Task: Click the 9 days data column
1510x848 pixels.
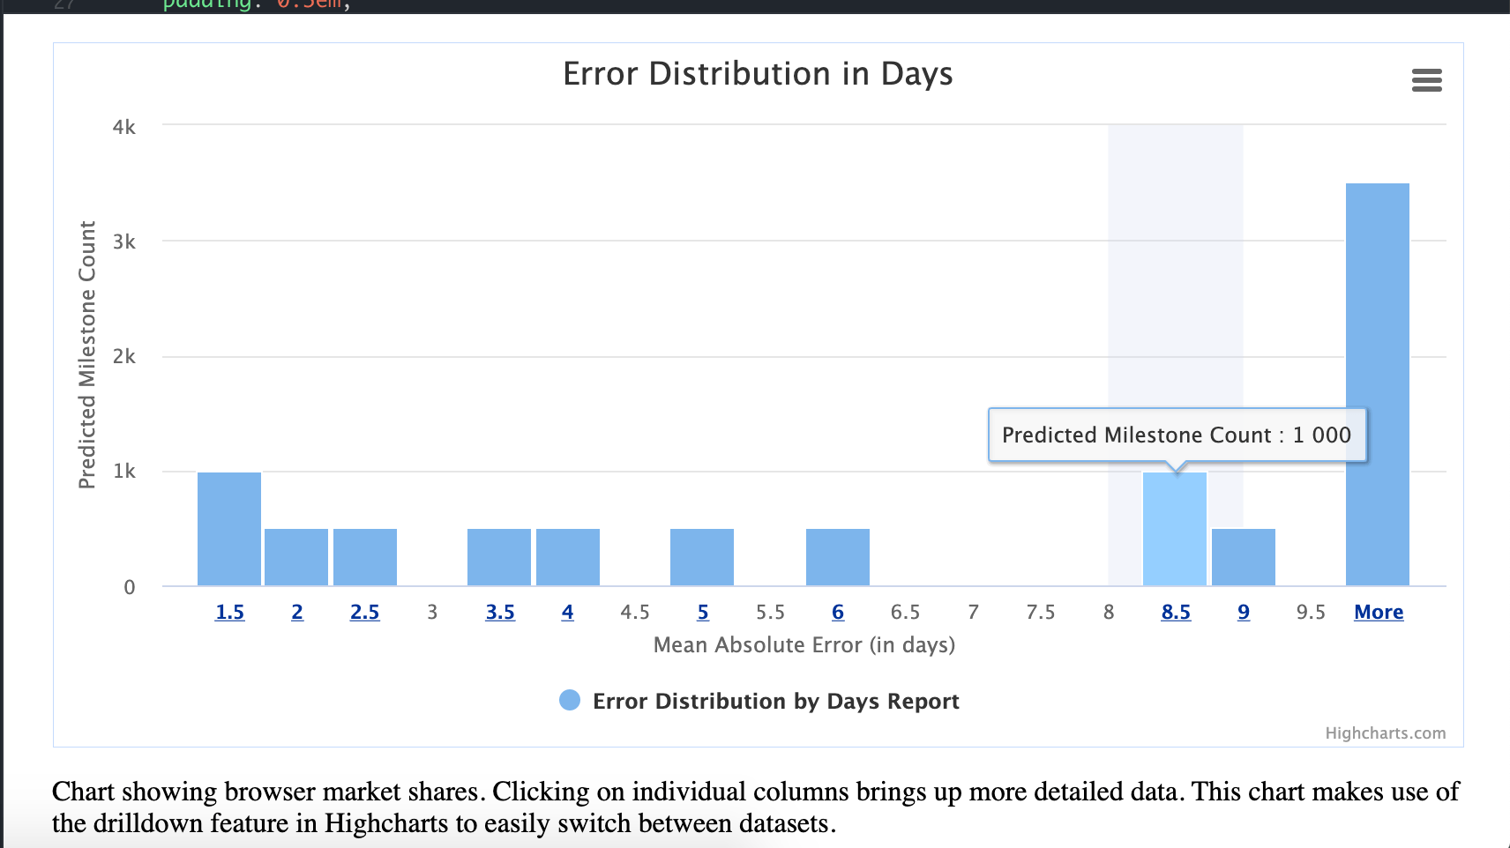Action: pyautogui.click(x=1243, y=555)
